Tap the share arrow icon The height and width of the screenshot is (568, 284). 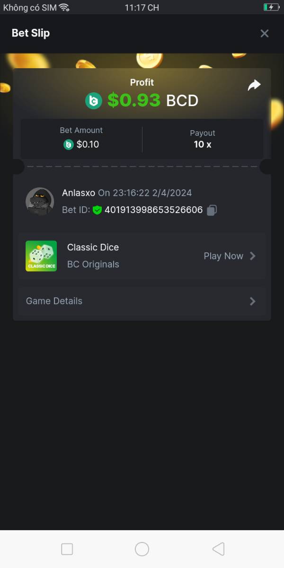pos(254,85)
